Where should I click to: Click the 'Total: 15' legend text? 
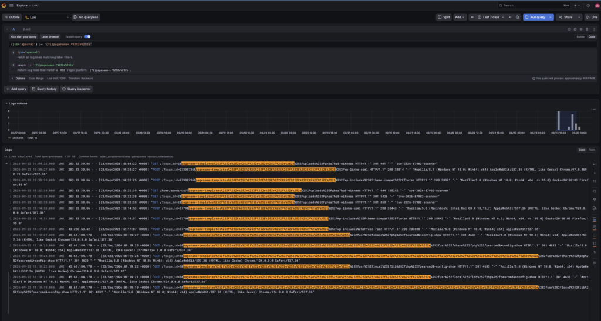(32, 138)
